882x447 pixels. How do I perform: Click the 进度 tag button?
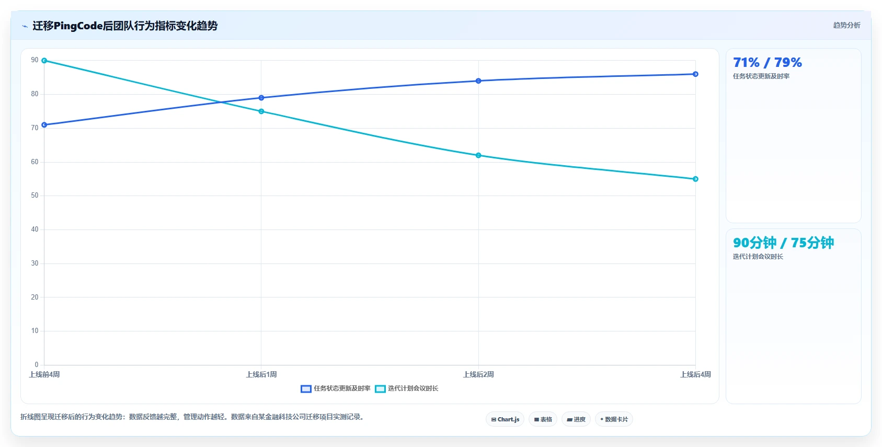click(576, 419)
